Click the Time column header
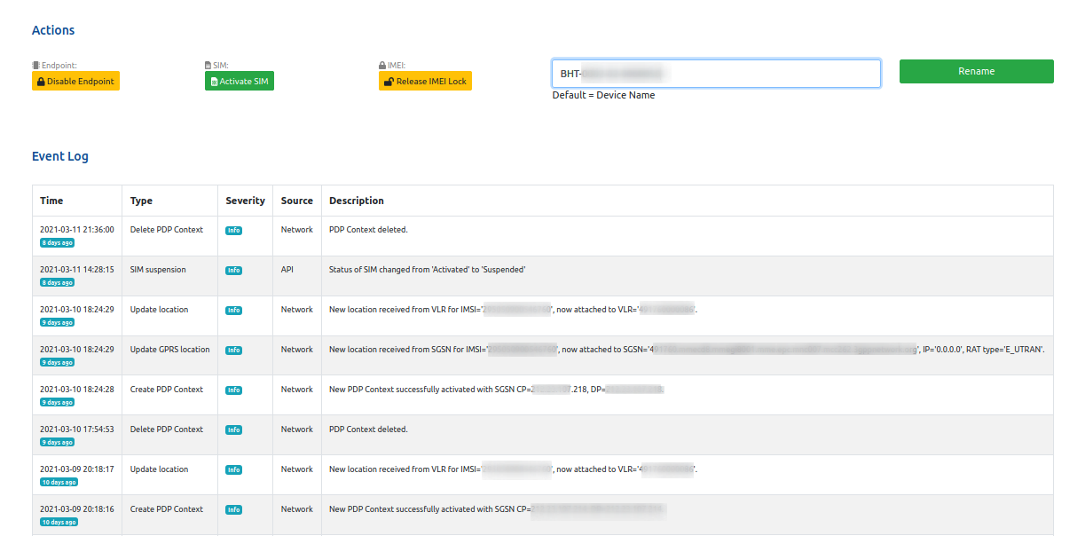This screenshot has width=1085, height=536. [51, 201]
